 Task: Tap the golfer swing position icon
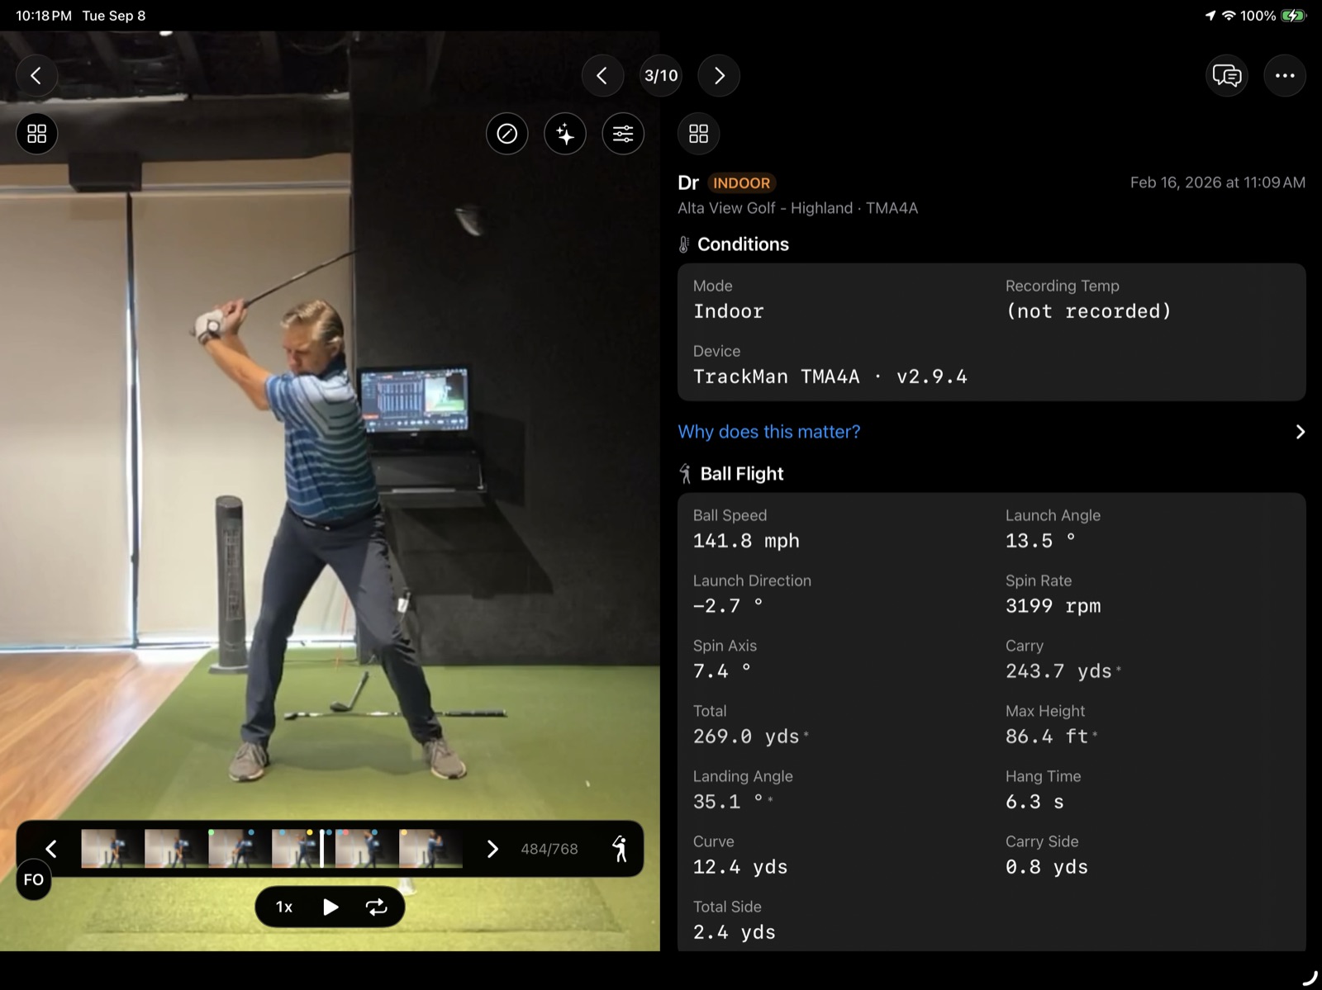620,849
